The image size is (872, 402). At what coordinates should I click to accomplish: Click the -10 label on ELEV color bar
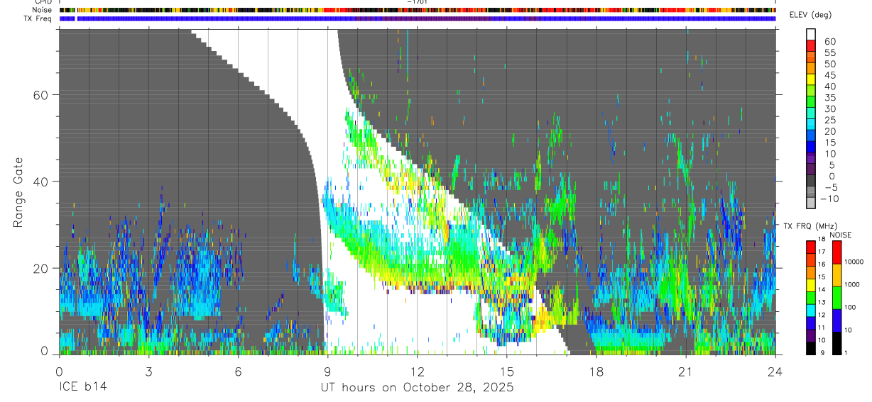pos(830,199)
